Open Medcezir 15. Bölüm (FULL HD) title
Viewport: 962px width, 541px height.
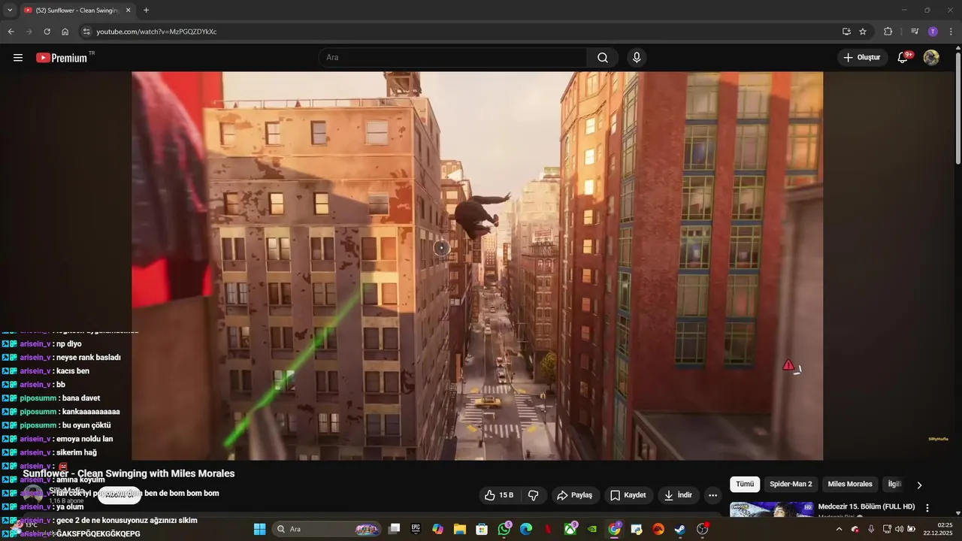(x=866, y=507)
